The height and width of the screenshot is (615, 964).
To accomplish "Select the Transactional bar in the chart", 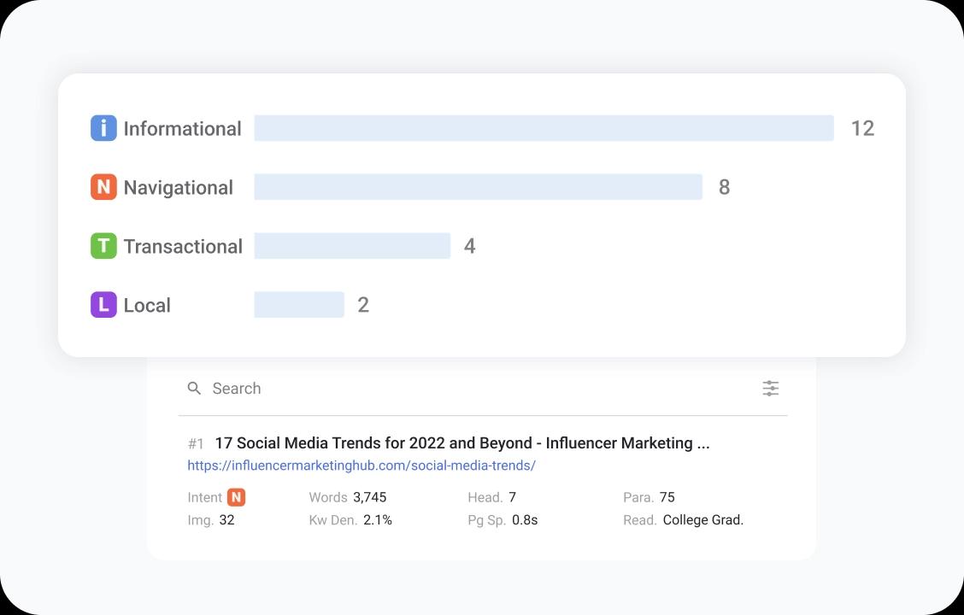I will [352, 246].
